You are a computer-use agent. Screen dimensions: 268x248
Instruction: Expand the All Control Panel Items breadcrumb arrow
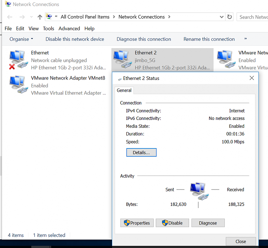point(114,17)
